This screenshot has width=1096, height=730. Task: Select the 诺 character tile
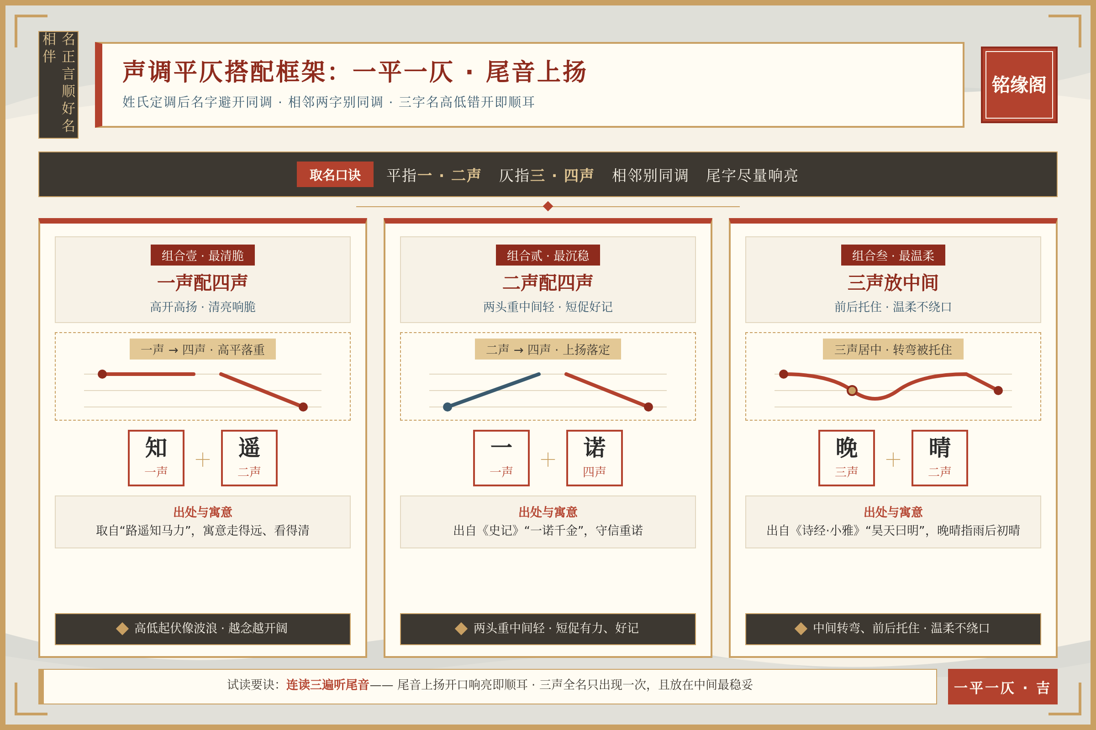[x=595, y=458]
